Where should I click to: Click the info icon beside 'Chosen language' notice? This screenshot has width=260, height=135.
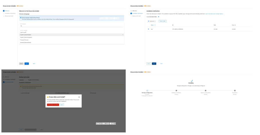pos(21,17)
